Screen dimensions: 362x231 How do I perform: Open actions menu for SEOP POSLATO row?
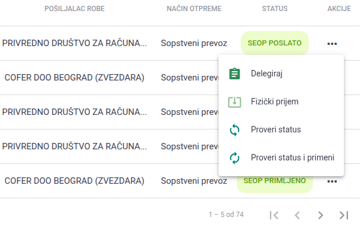(x=332, y=43)
